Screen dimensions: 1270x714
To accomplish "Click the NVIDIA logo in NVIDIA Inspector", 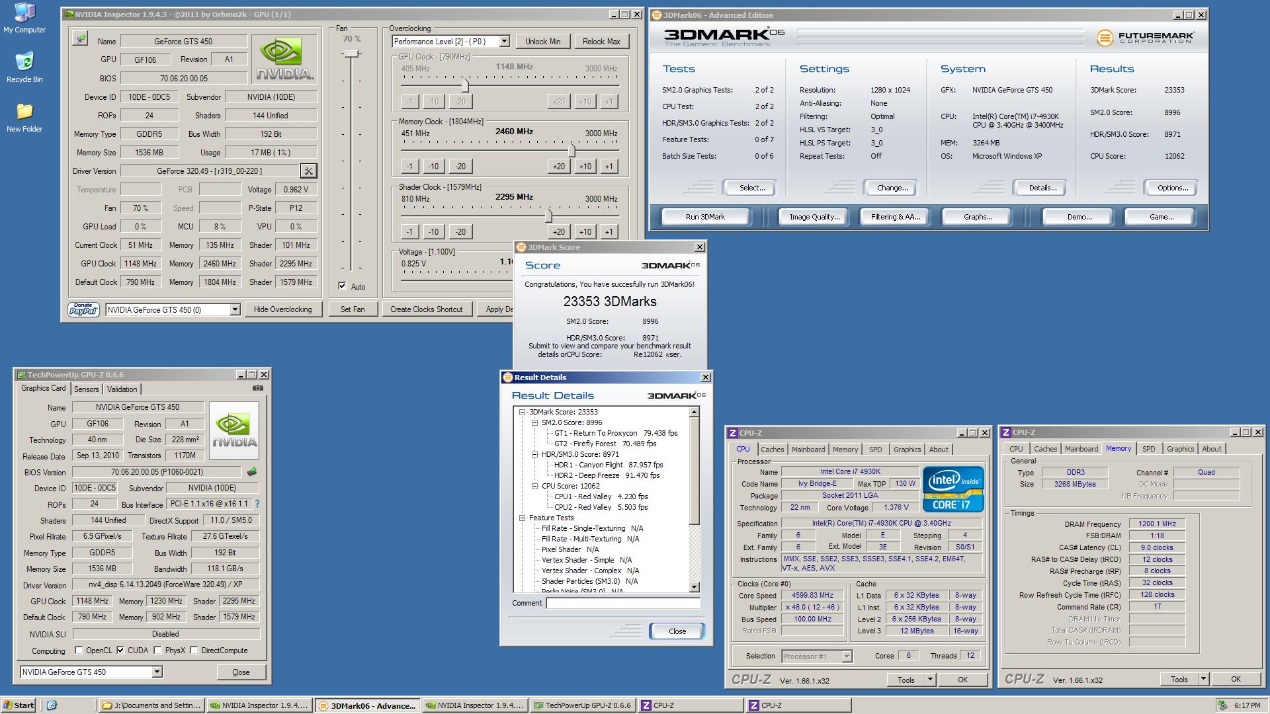I will pyautogui.click(x=284, y=59).
